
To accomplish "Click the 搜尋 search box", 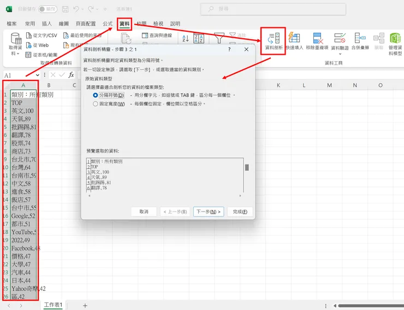I will point(273,9).
